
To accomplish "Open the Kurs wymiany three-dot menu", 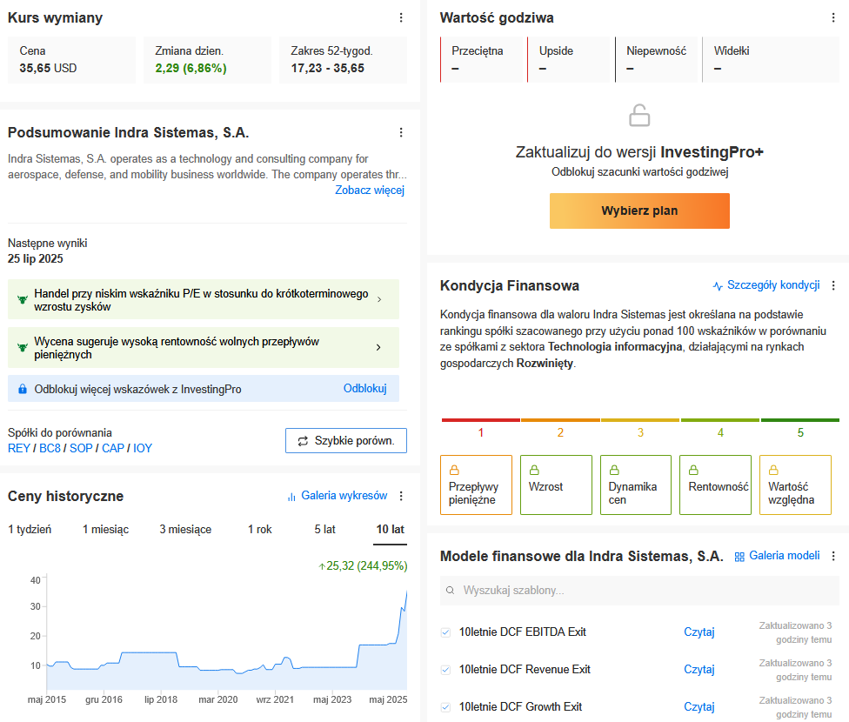I will point(401,18).
